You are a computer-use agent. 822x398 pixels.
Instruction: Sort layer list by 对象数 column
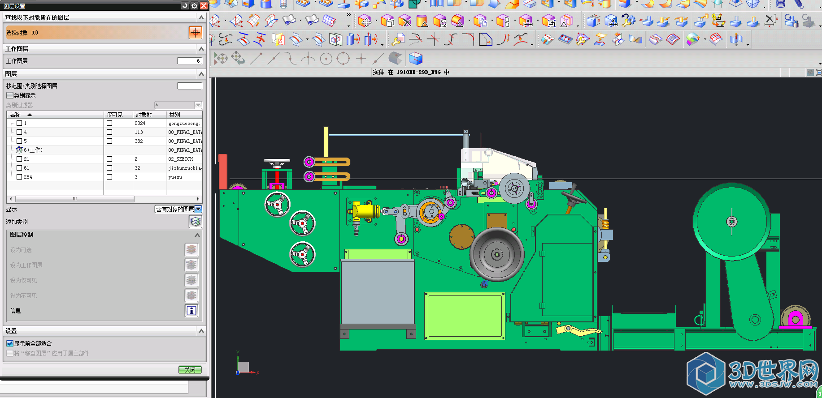point(150,115)
